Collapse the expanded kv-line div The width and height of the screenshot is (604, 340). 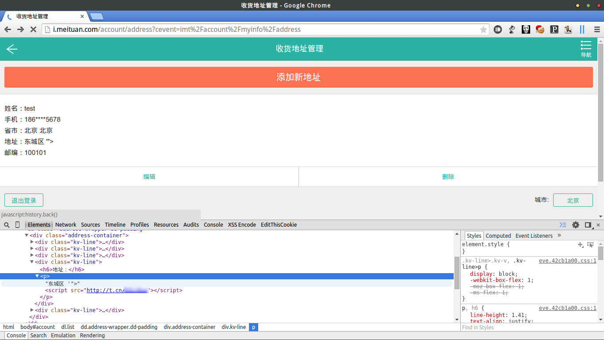coord(32,262)
